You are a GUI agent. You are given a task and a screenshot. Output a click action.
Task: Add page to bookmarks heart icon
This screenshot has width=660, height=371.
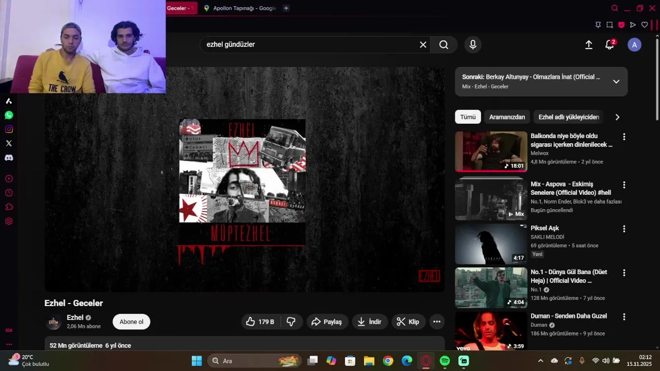coord(645,25)
